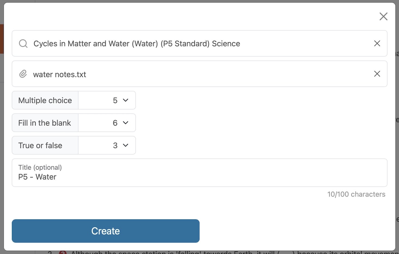This screenshot has height=254, width=399.
Task: Click the magnifying glass search icon
Action: pos(23,44)
